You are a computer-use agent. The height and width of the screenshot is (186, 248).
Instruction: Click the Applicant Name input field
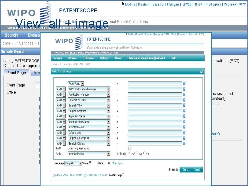pyautogui.click(x=155, y=116)
